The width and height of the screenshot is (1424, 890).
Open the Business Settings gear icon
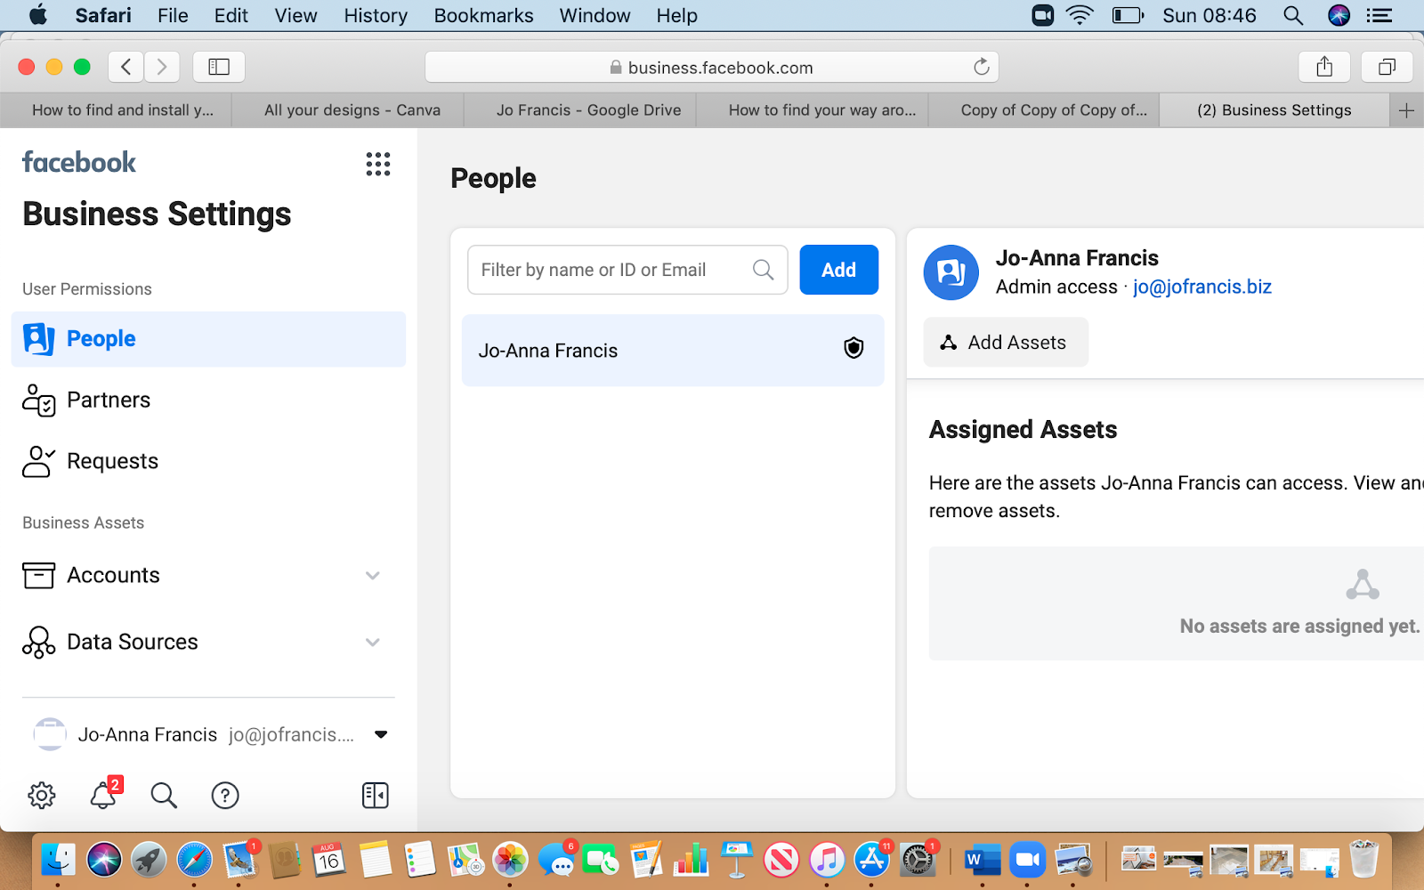click(42, 795)
